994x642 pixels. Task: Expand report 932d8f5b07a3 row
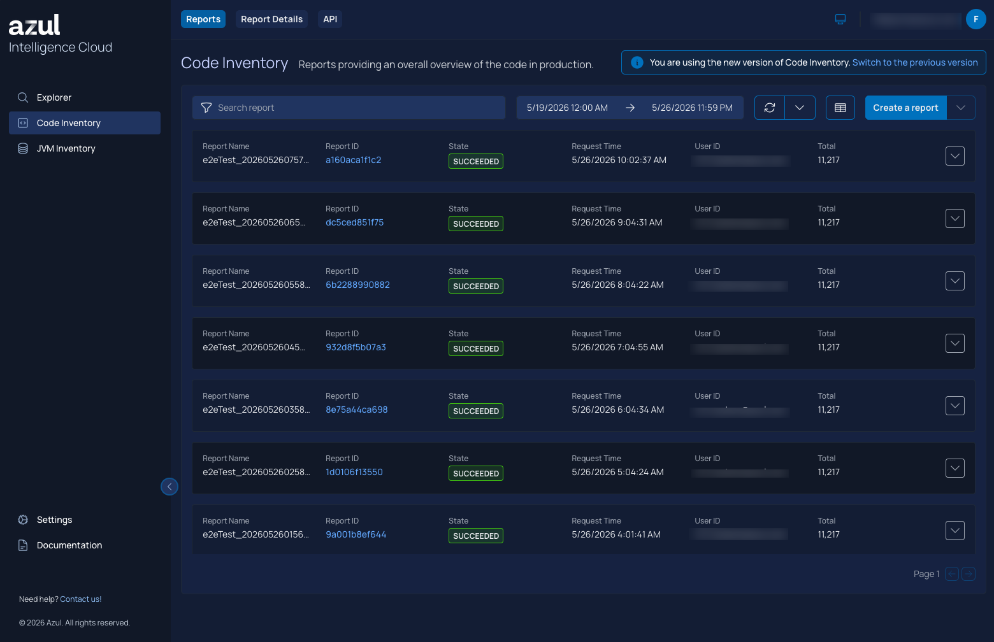click(955, 343)
